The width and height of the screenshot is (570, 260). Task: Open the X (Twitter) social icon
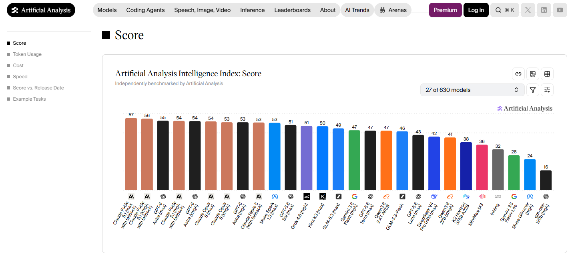pyautogui.click(x=528, y=10)
